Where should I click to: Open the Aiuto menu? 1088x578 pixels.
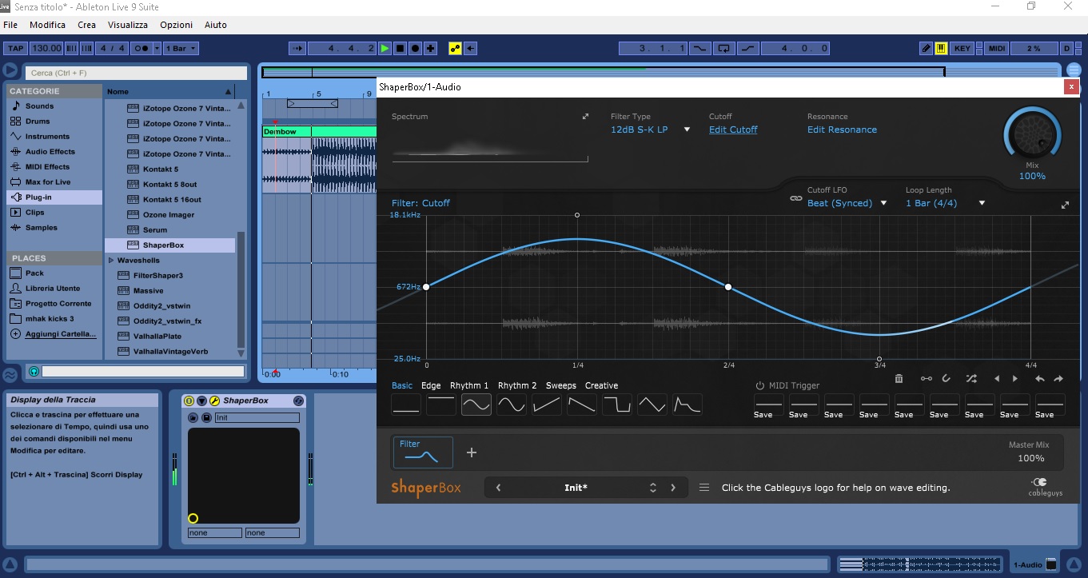[215, 25]
